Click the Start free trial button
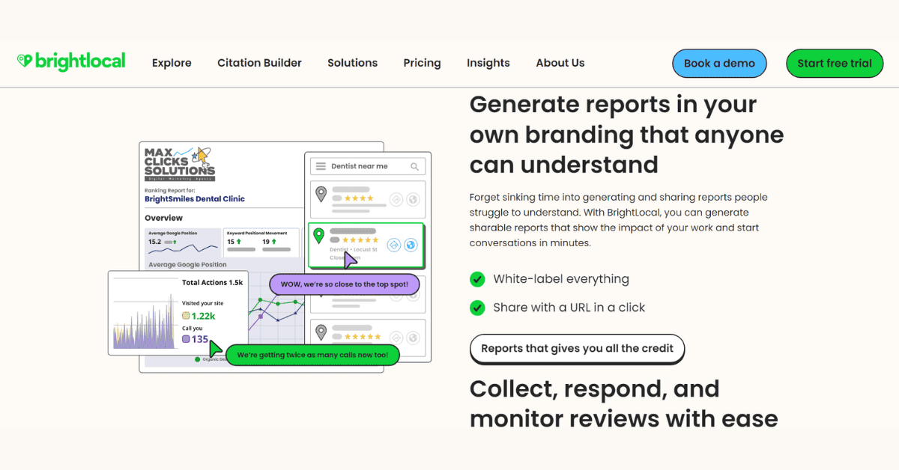The height and width of the screenshot is (470, 899). pyautogui.click(x=835, y=63)
